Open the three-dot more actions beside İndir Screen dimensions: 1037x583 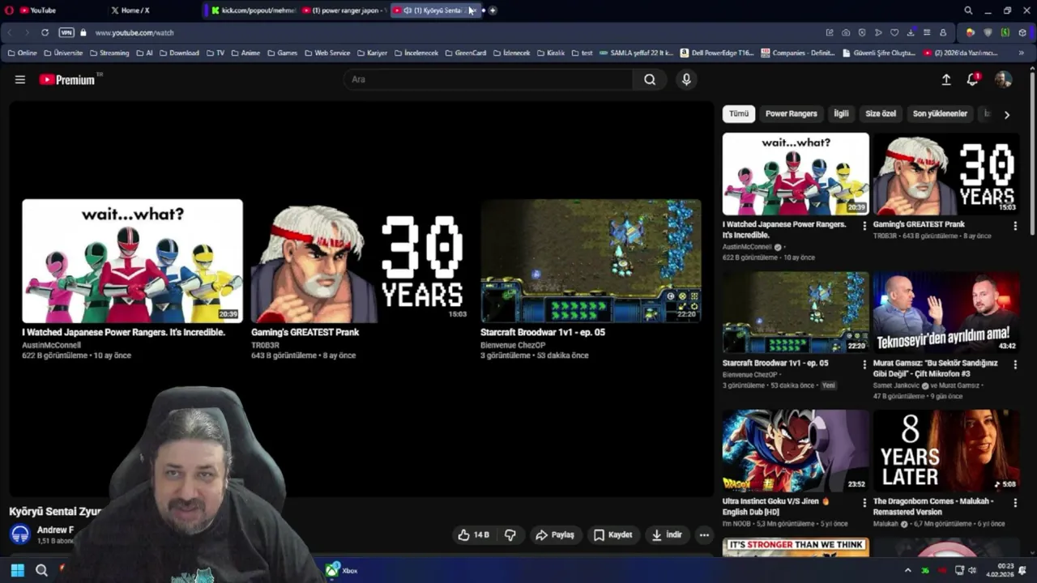[704, 534]
